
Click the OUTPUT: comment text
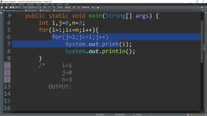click(x=60, y=87)
